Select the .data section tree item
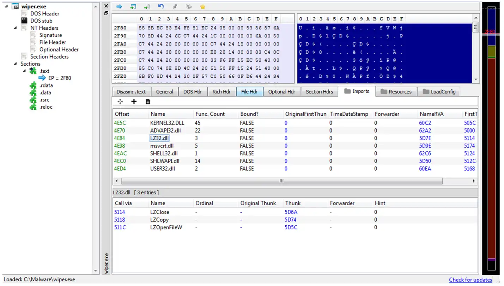Image resolution: width=504 pixels, height=286 pixels. (x=45, y=92)
